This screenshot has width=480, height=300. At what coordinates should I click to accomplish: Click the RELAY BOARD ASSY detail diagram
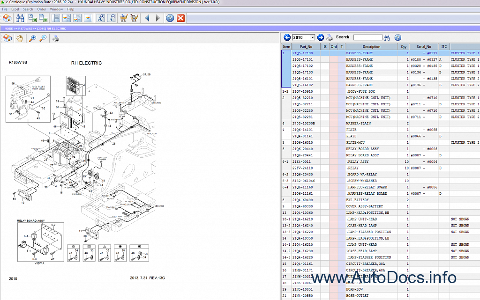point(41,242)
